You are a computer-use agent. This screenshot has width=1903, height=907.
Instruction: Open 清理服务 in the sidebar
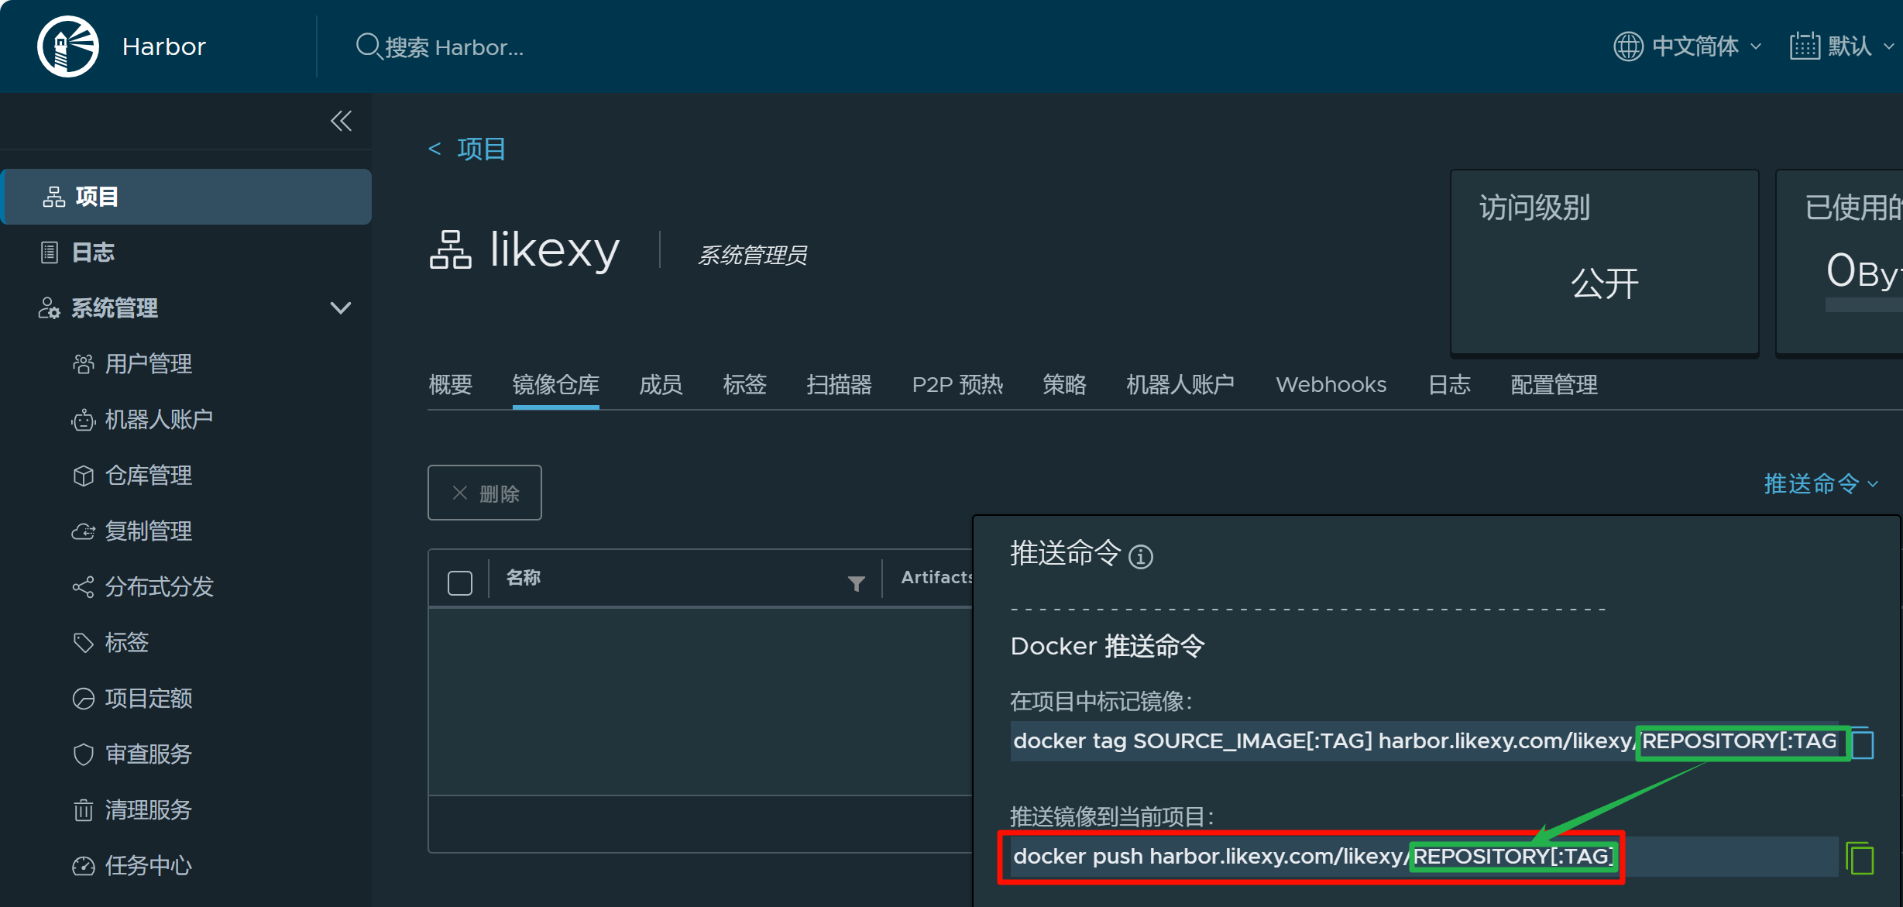click(148, 810)
